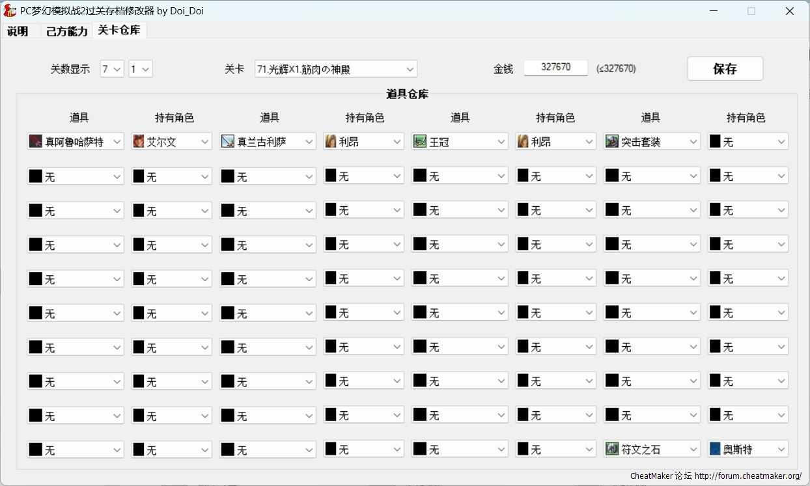Open the forum.cheatmaker.org link
This screenshot has height=486, width=810.
point(747,476)
